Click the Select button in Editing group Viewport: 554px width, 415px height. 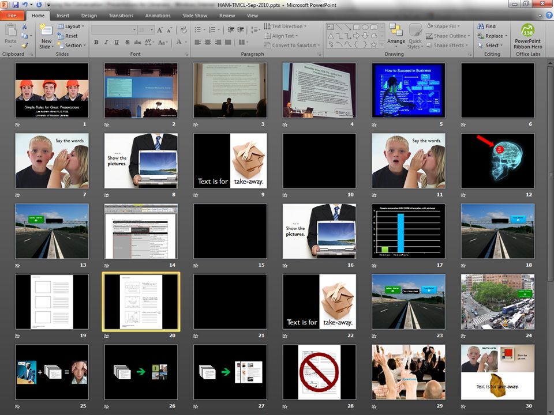pos(490,46)
